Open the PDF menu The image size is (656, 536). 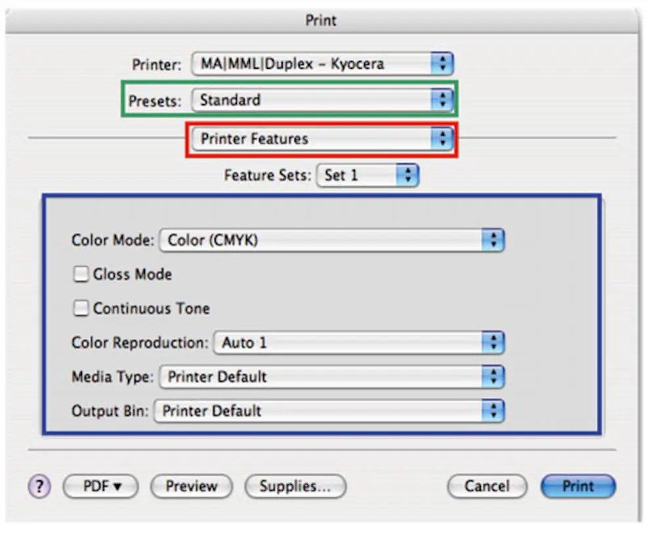[100, 486]
